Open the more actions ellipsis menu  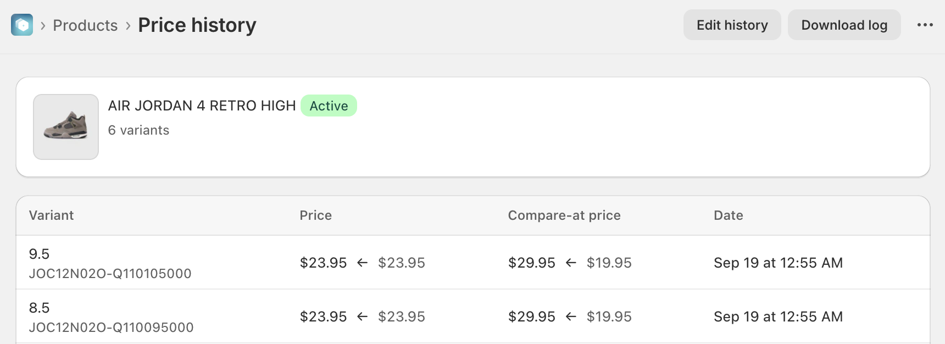(x=925, y=25)
